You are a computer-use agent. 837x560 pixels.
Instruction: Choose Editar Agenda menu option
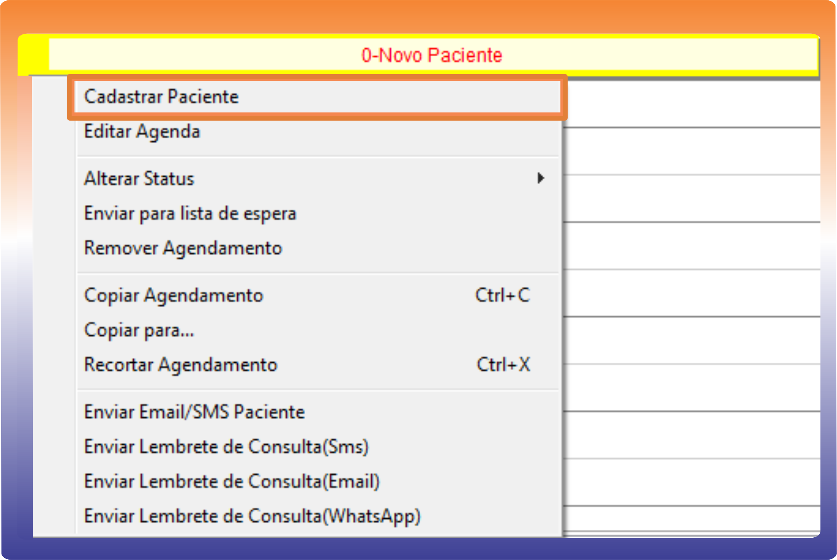pyautogui.click(x=142, y=132)
